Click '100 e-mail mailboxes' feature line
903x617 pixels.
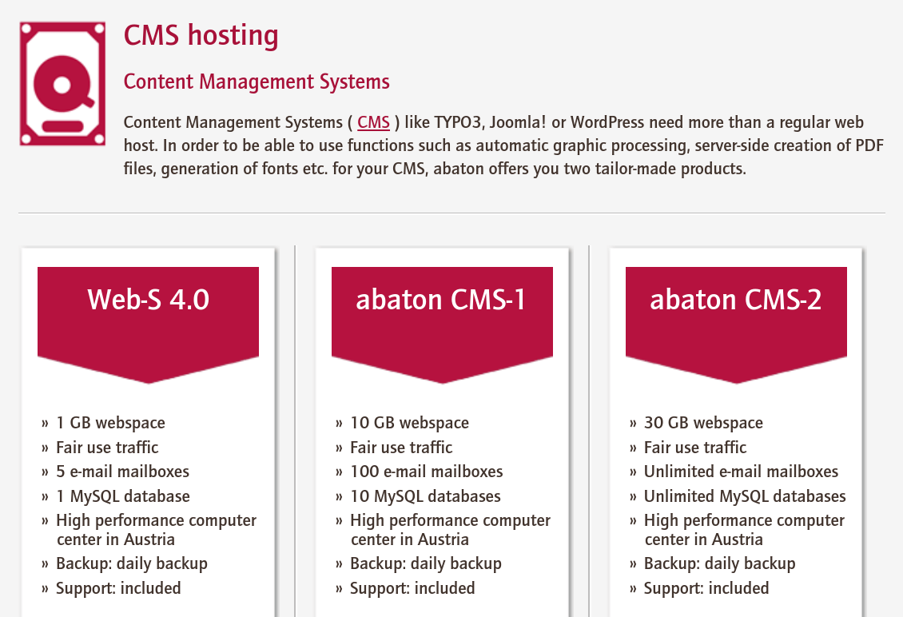(x=427, y=472)
